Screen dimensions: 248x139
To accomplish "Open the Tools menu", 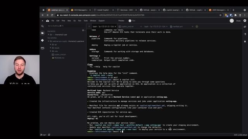I will 86,20.
